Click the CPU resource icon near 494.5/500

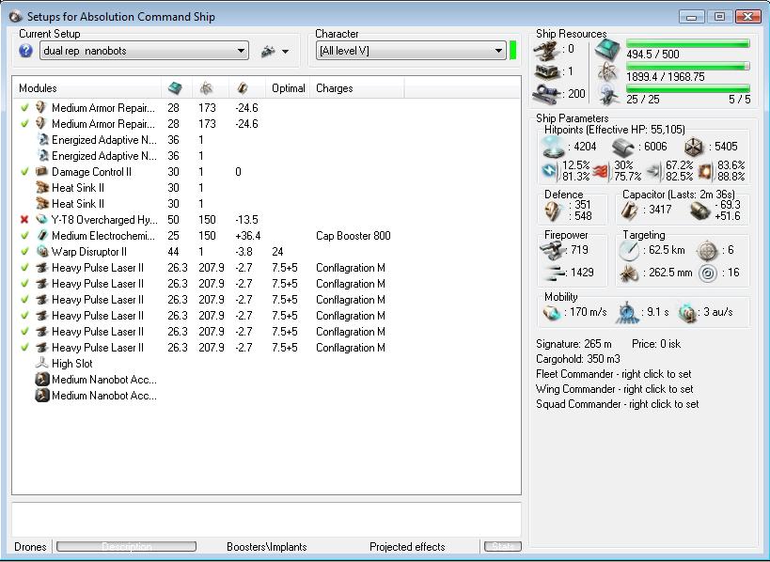(x=607, y=49)
